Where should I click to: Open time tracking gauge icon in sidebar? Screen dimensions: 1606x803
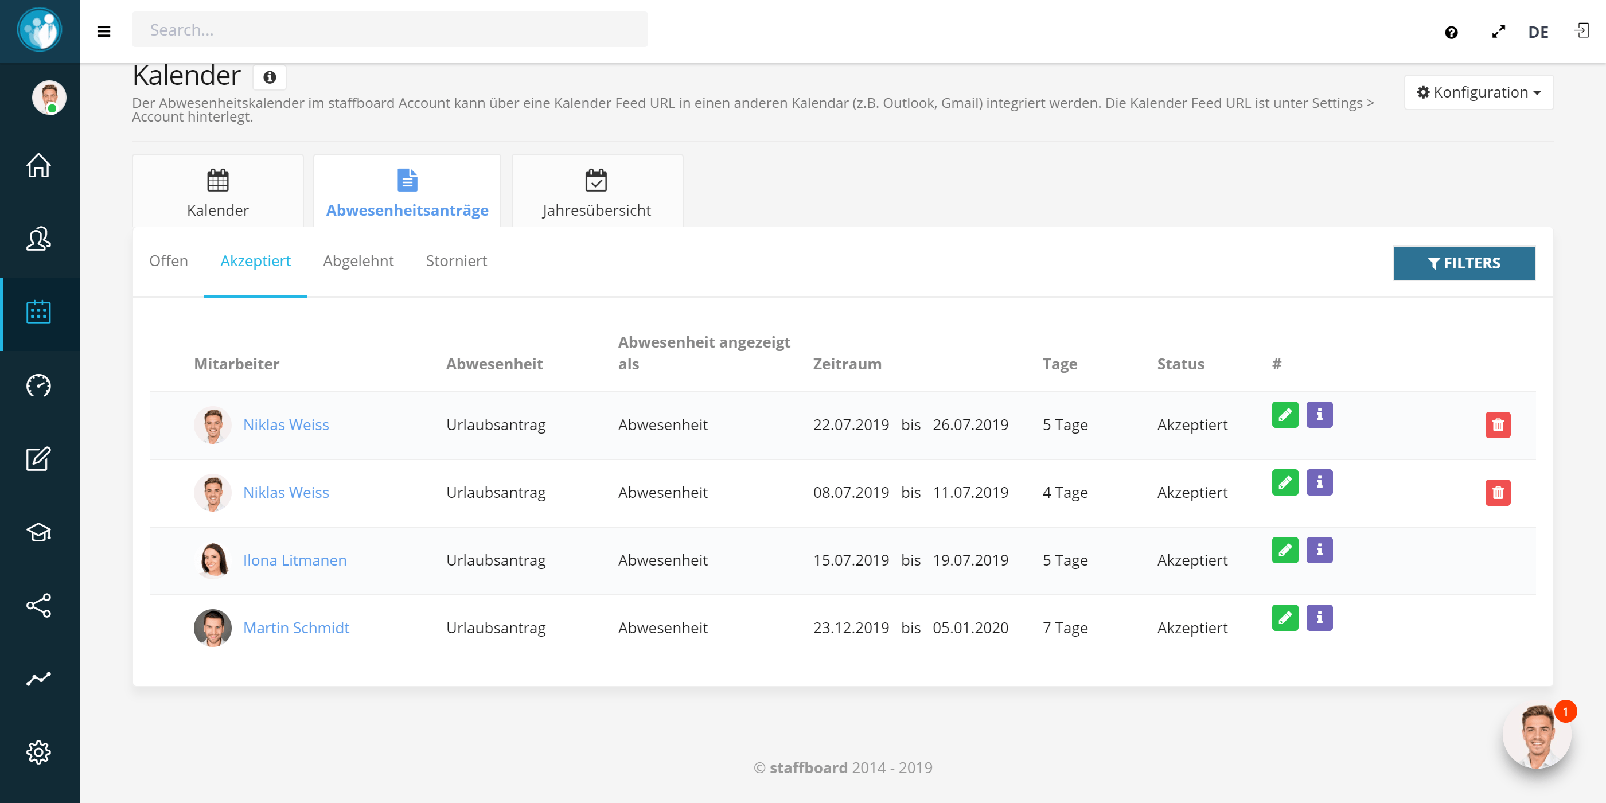click(x=38, y=385)
